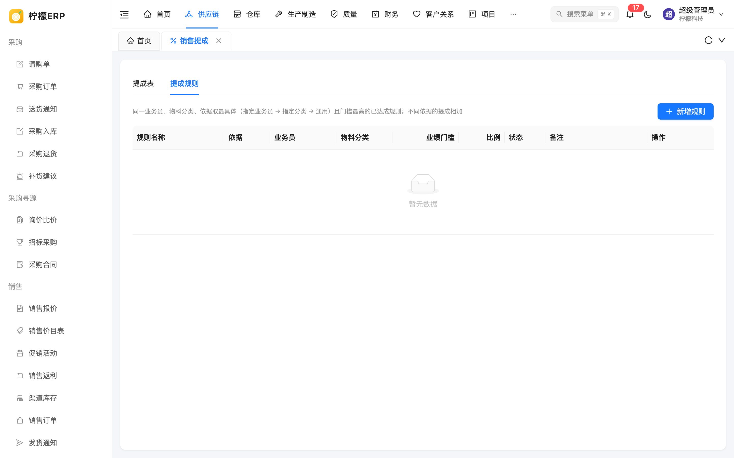Image resolution: width=734 pixels, height=458 pixels.
Task: Open 请购单 from the sidebar
Action: (56, 64)
